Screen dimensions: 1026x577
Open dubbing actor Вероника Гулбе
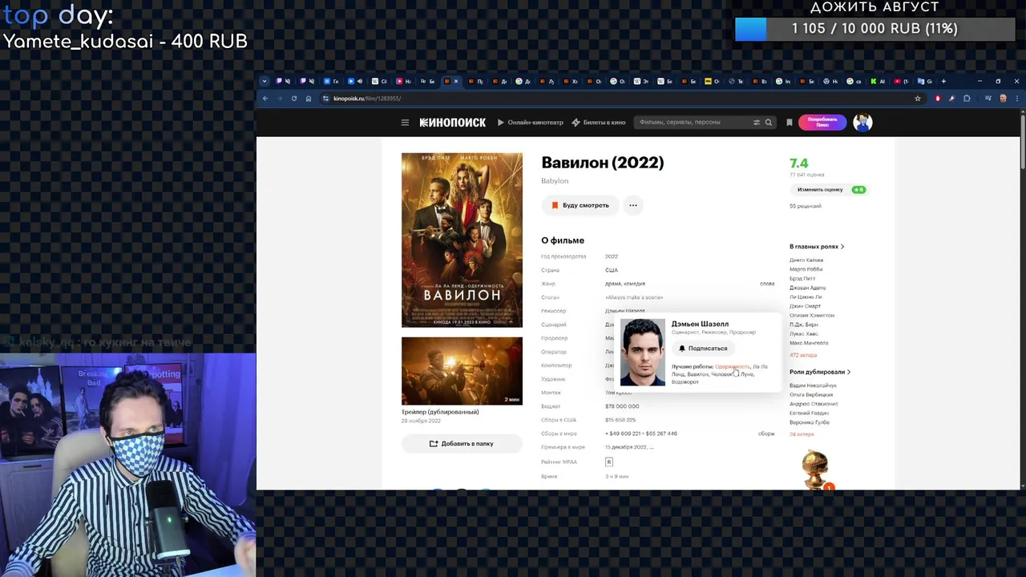coord(810,422)
